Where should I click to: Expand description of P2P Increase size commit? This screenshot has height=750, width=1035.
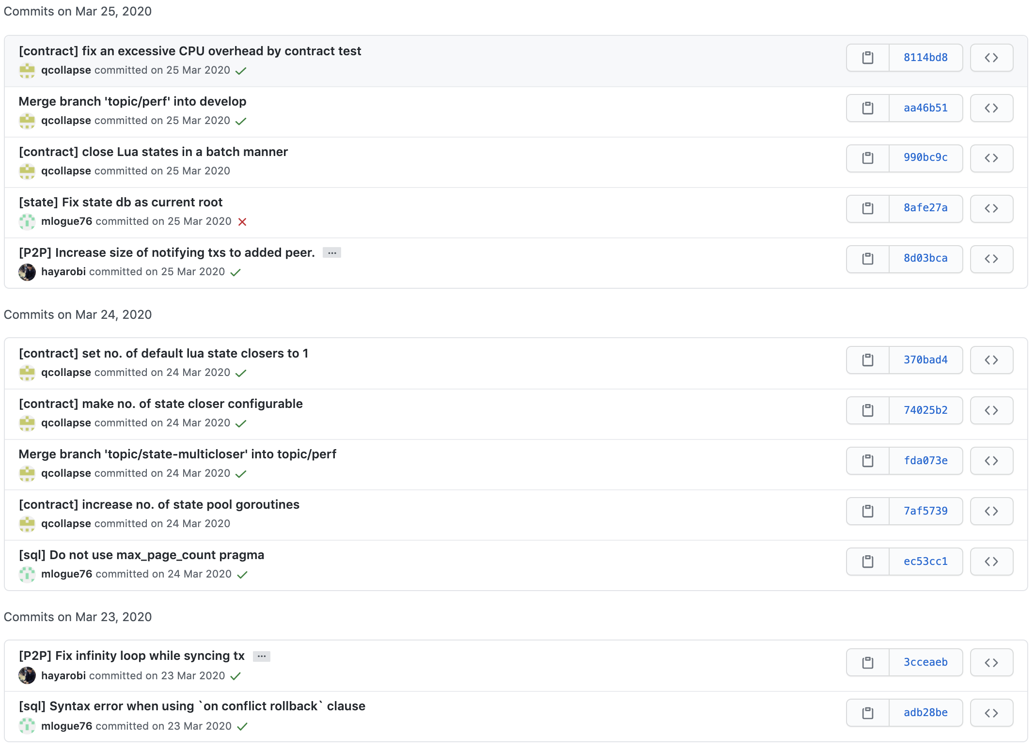tap(332, 253)
